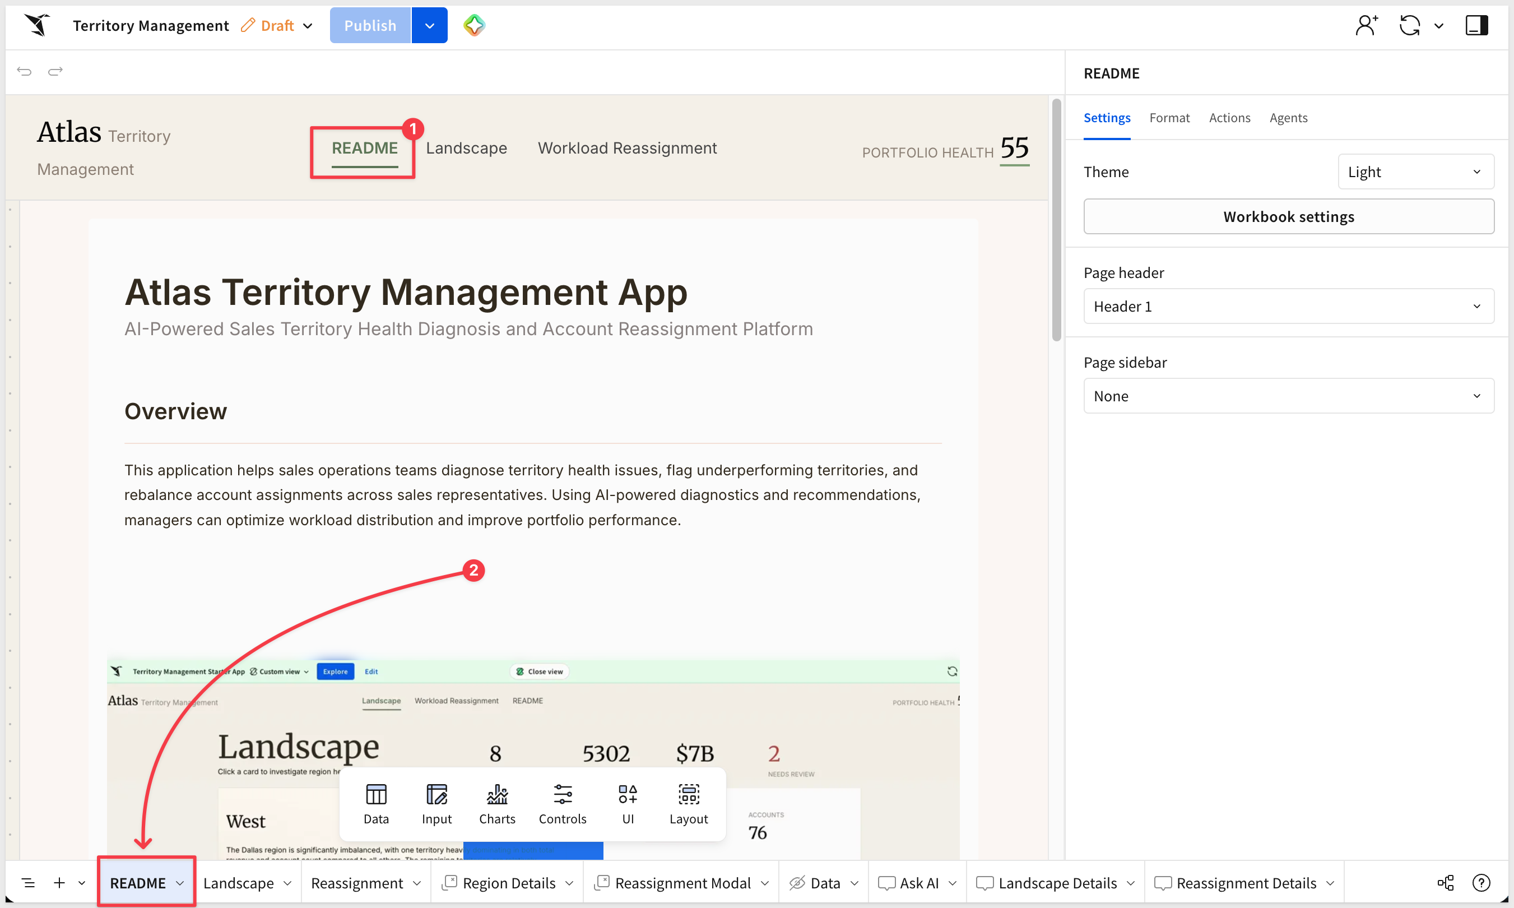Select the README header navigation tab
The image size is (1514, 908).
point(365,148)
